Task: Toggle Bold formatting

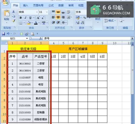Action: (21, 18)
